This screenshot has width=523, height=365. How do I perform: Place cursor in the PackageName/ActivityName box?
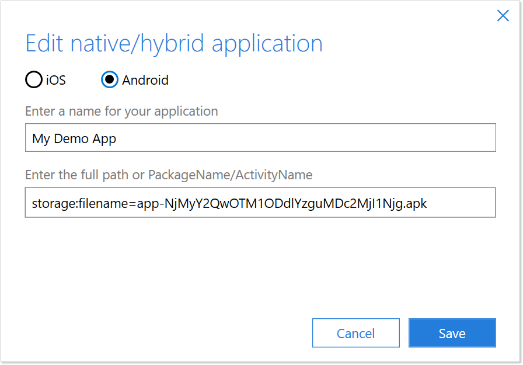click(260, 203)
